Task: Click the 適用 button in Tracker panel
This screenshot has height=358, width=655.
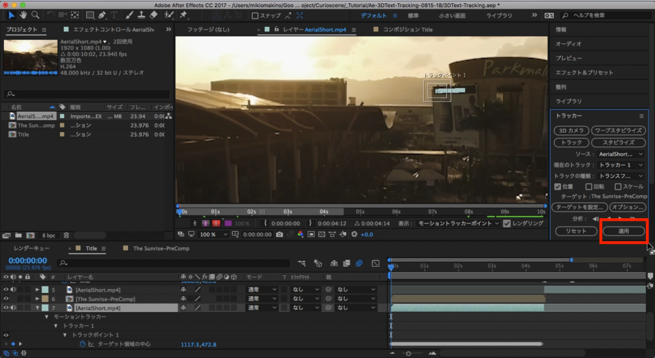Action: coord(624,230)
